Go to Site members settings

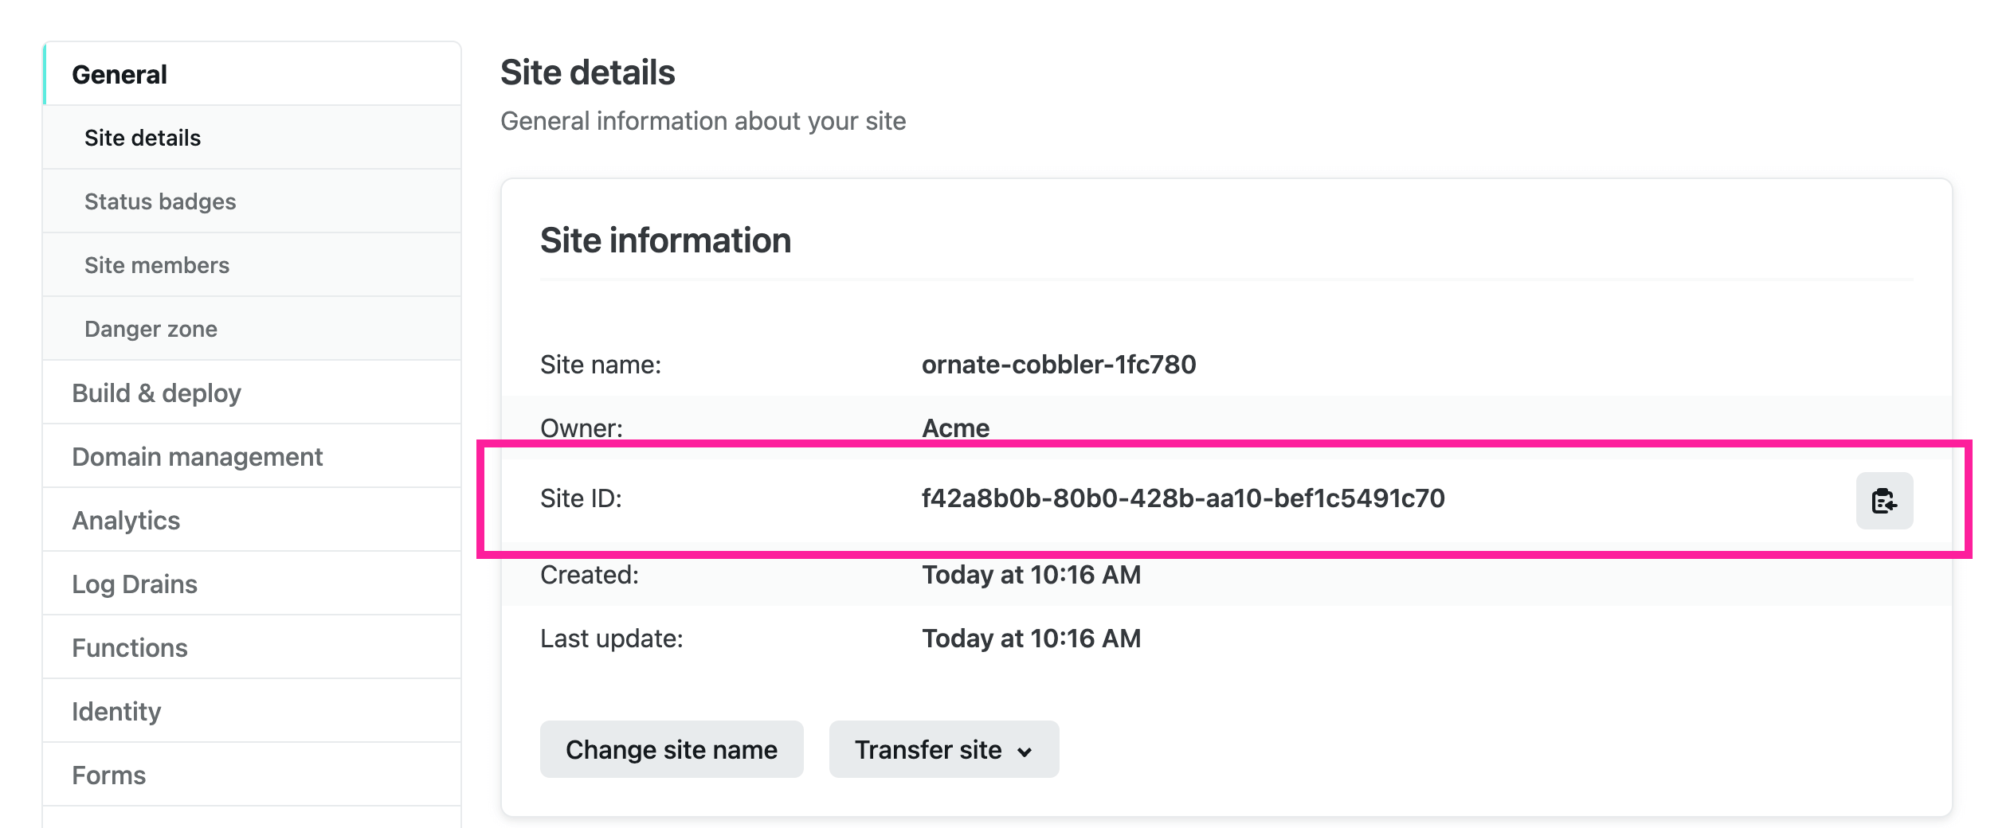point(157,264)
